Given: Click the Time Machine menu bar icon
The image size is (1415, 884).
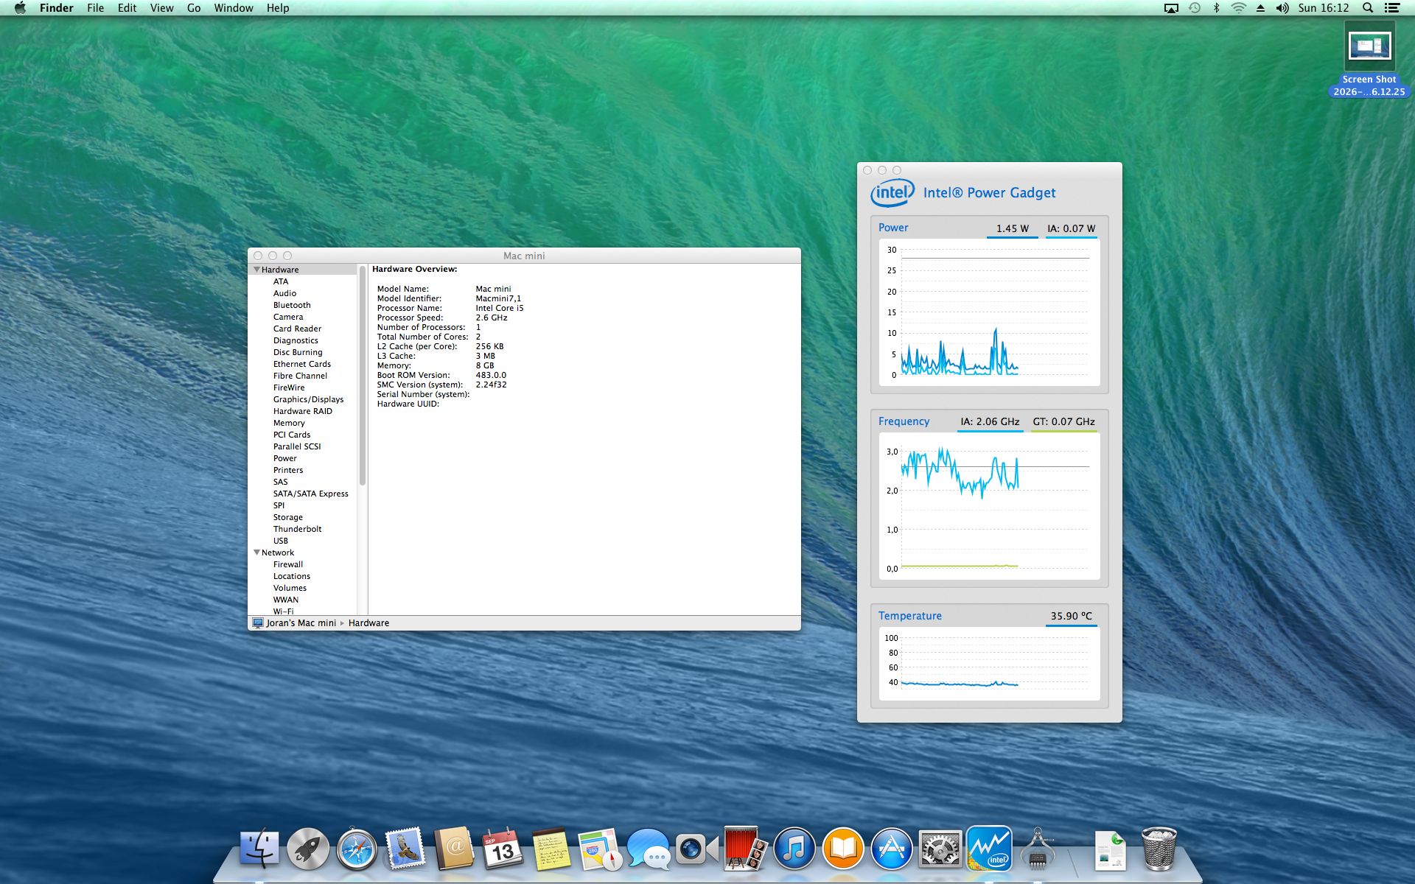Looking at the screenshot, I should [x=1195, y=8].
